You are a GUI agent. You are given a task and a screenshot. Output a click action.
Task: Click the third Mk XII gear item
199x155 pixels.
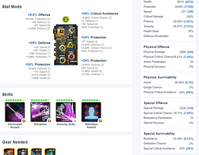[x=36, y=152]
